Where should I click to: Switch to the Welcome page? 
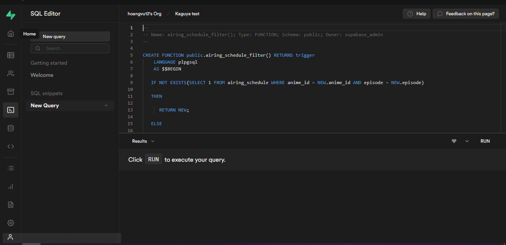pos(42,75)
